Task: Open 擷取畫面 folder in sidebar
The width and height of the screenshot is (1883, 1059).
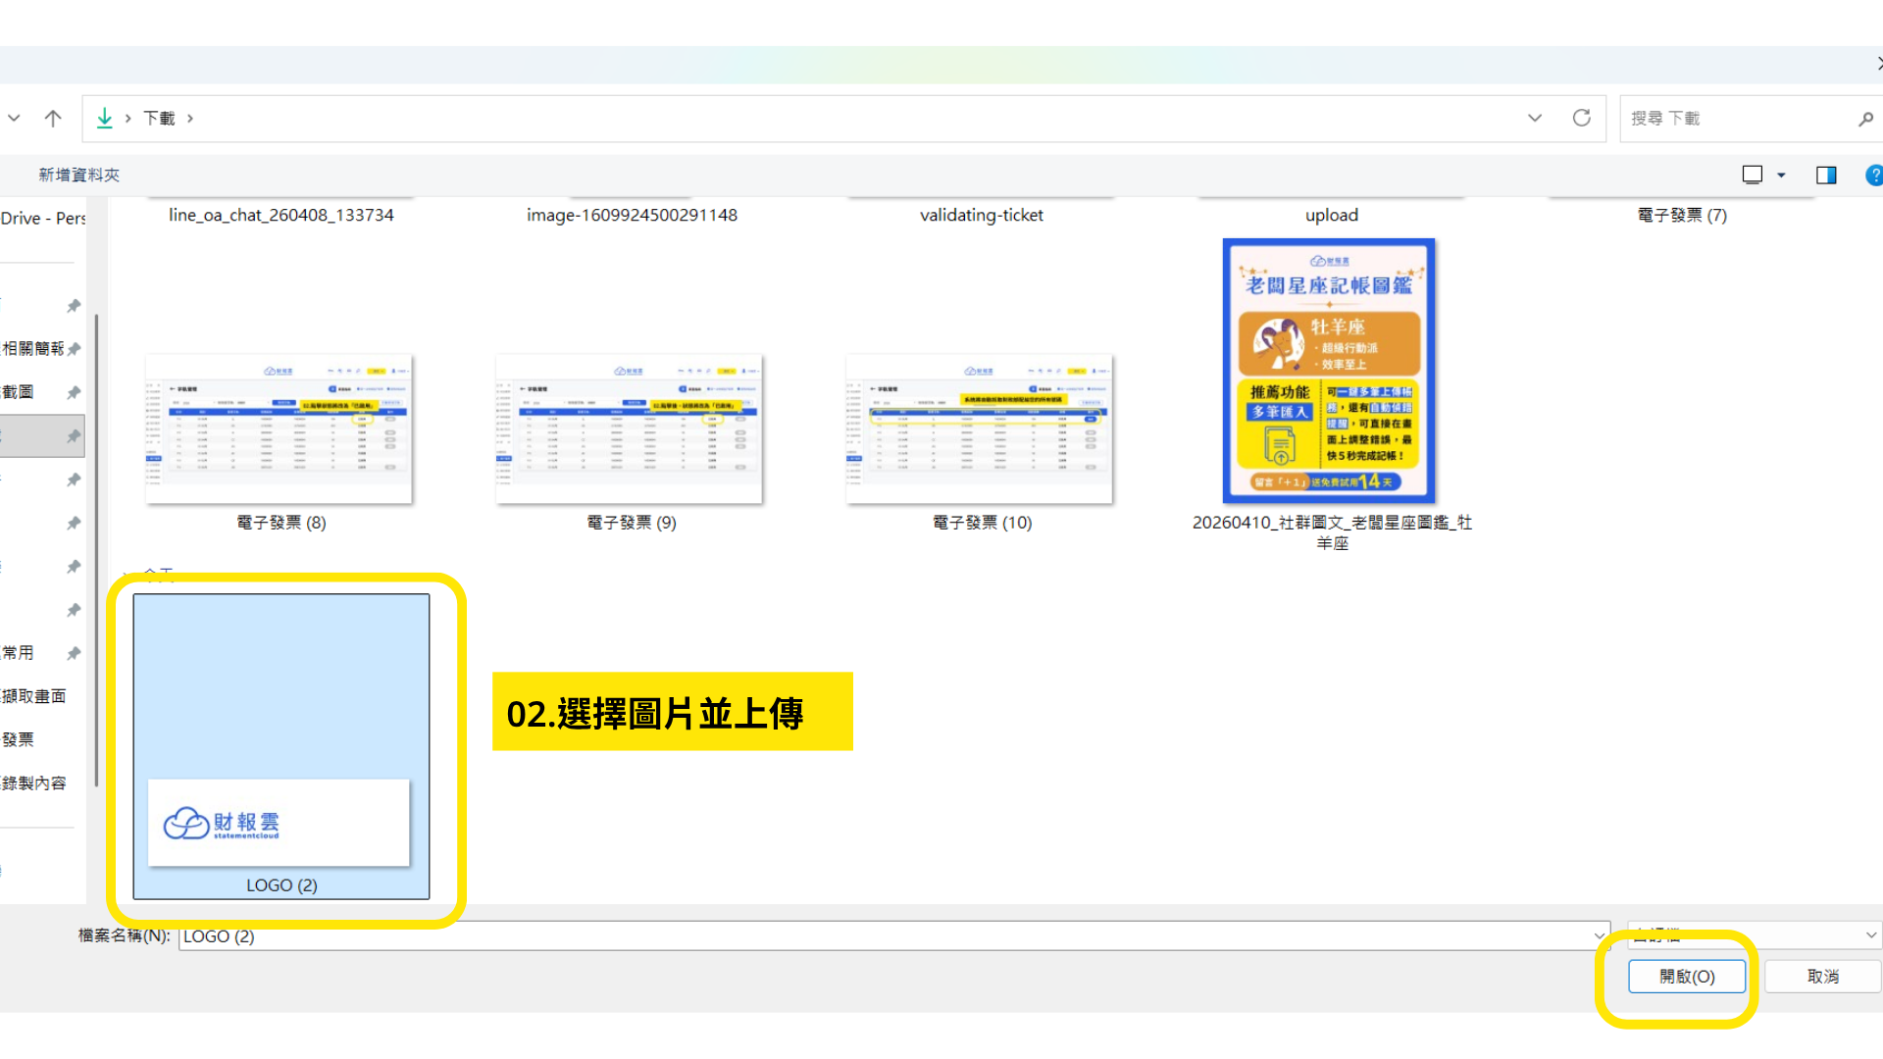Action: coord(34,696)
